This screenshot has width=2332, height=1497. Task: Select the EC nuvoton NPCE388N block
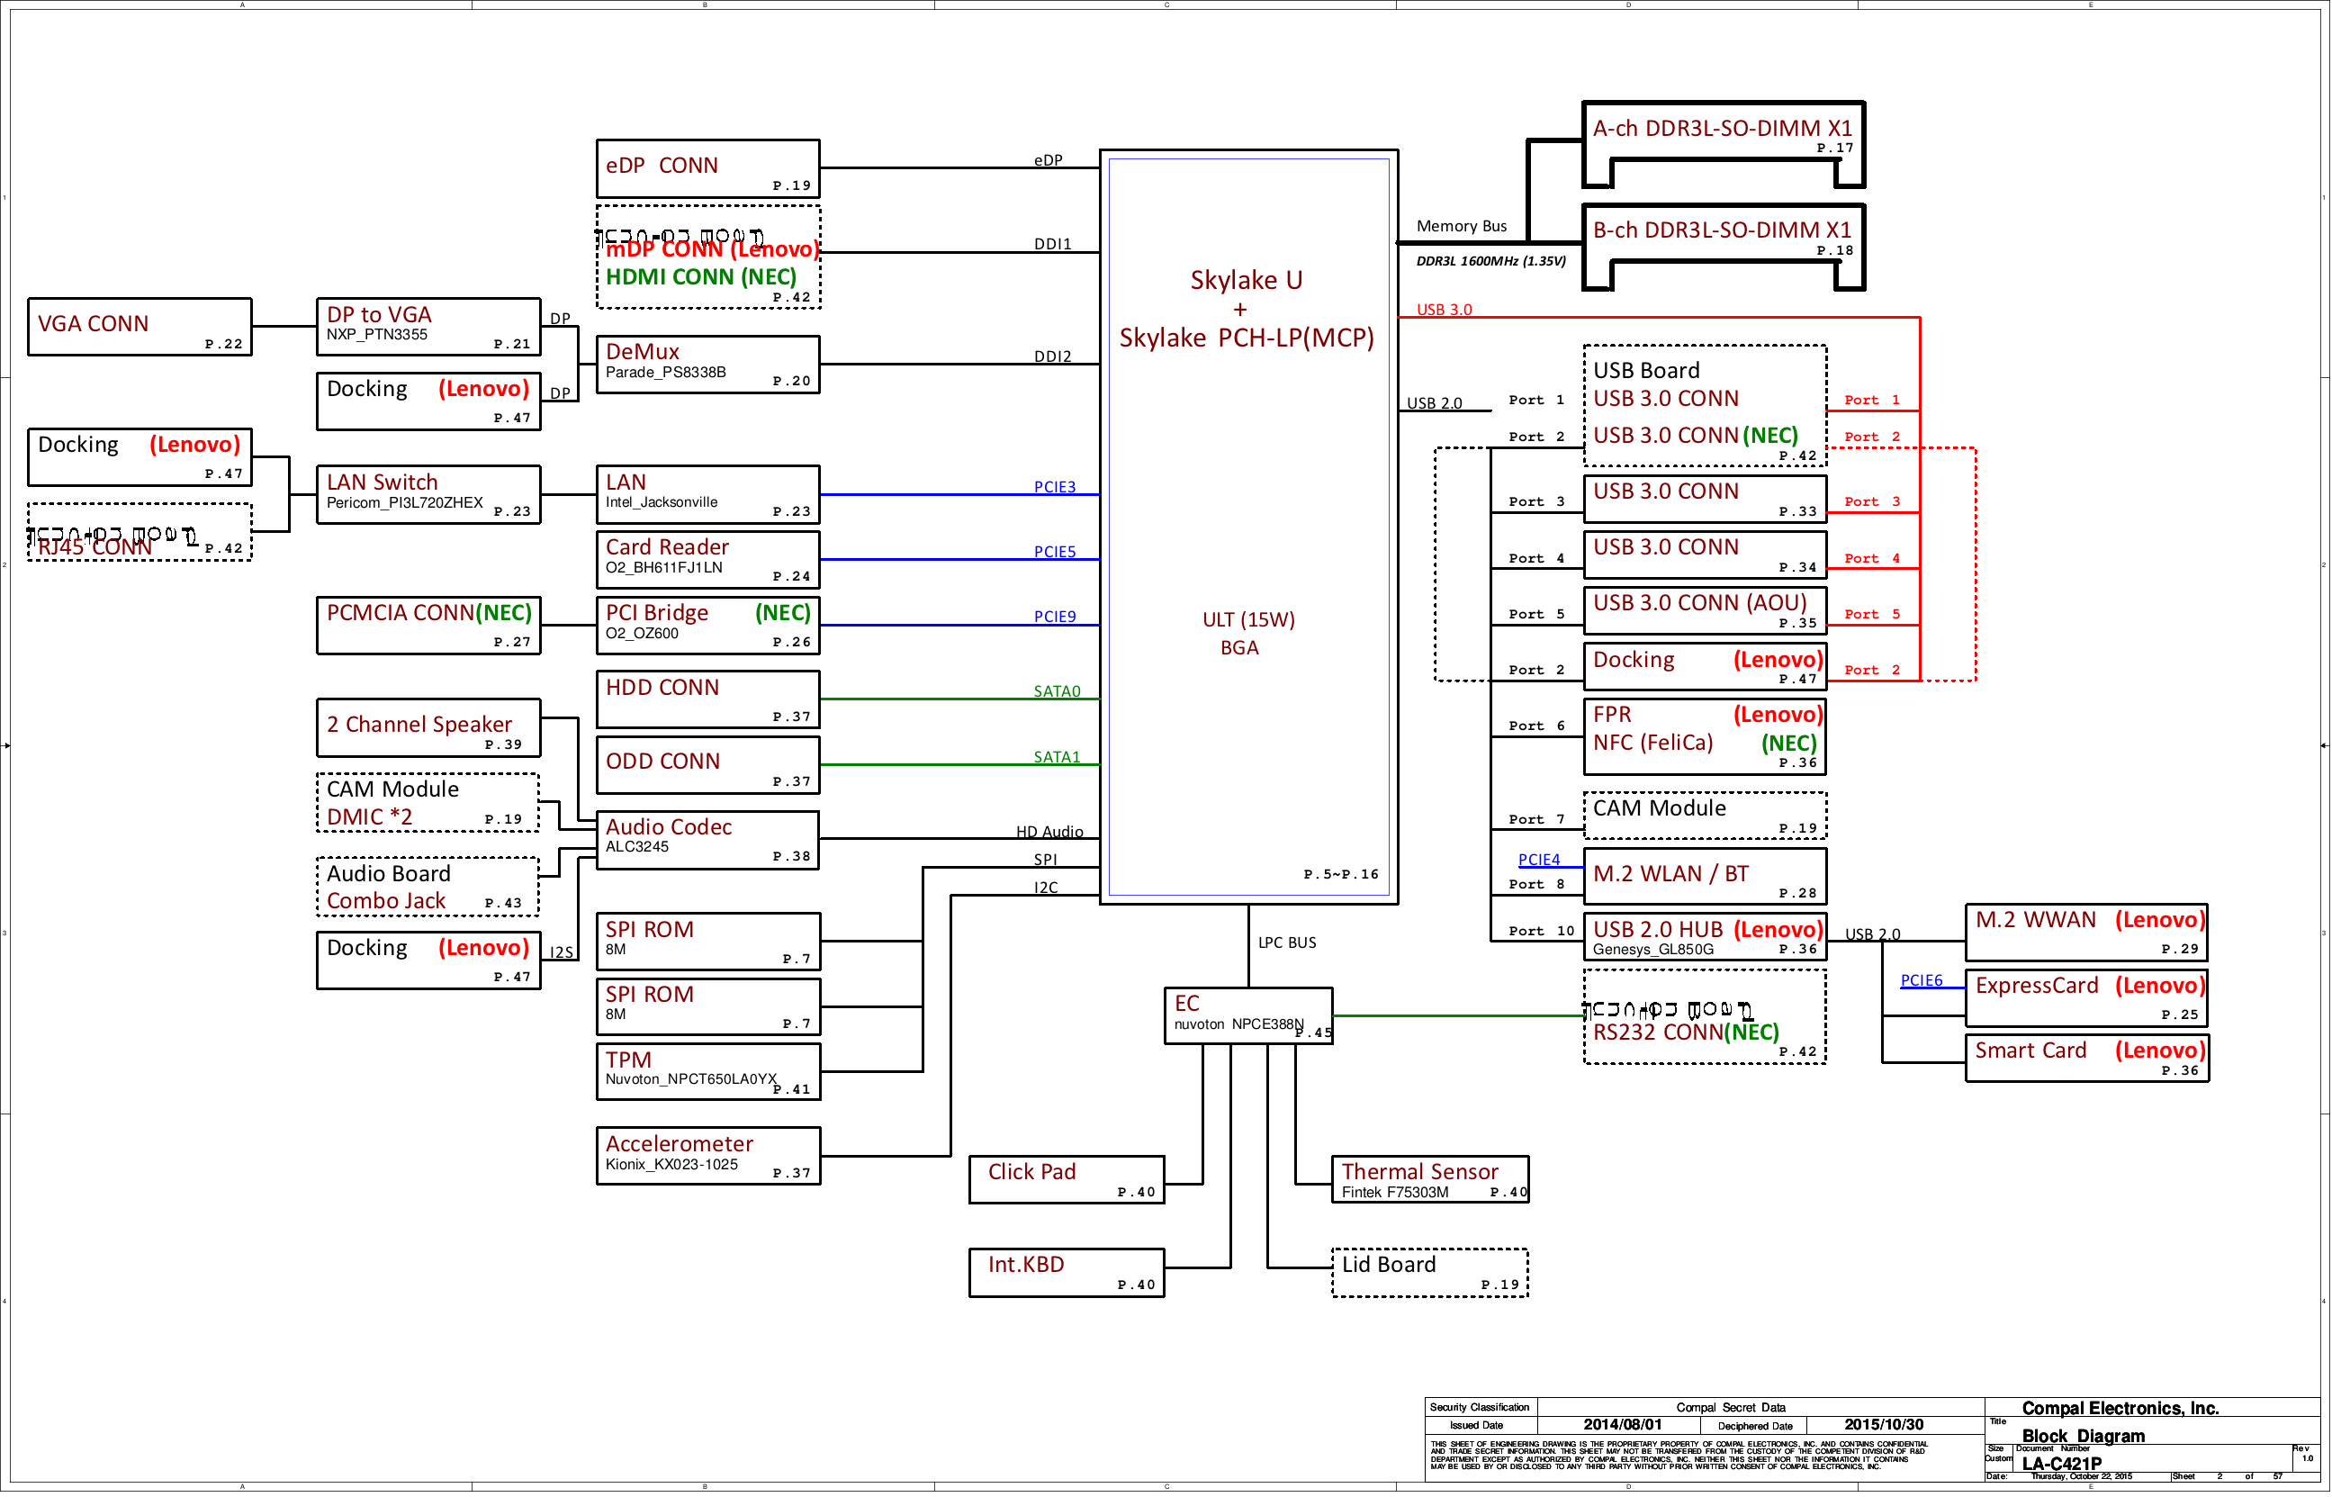click(1247, 1015)
